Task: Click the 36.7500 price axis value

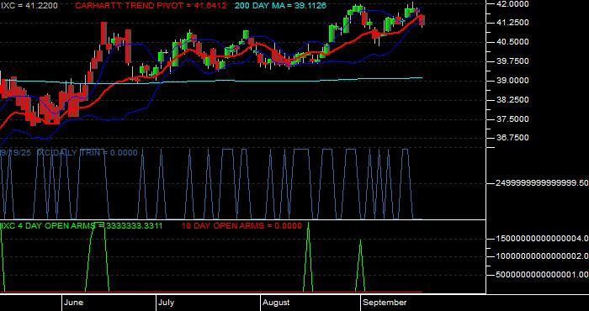Action: 513,138
